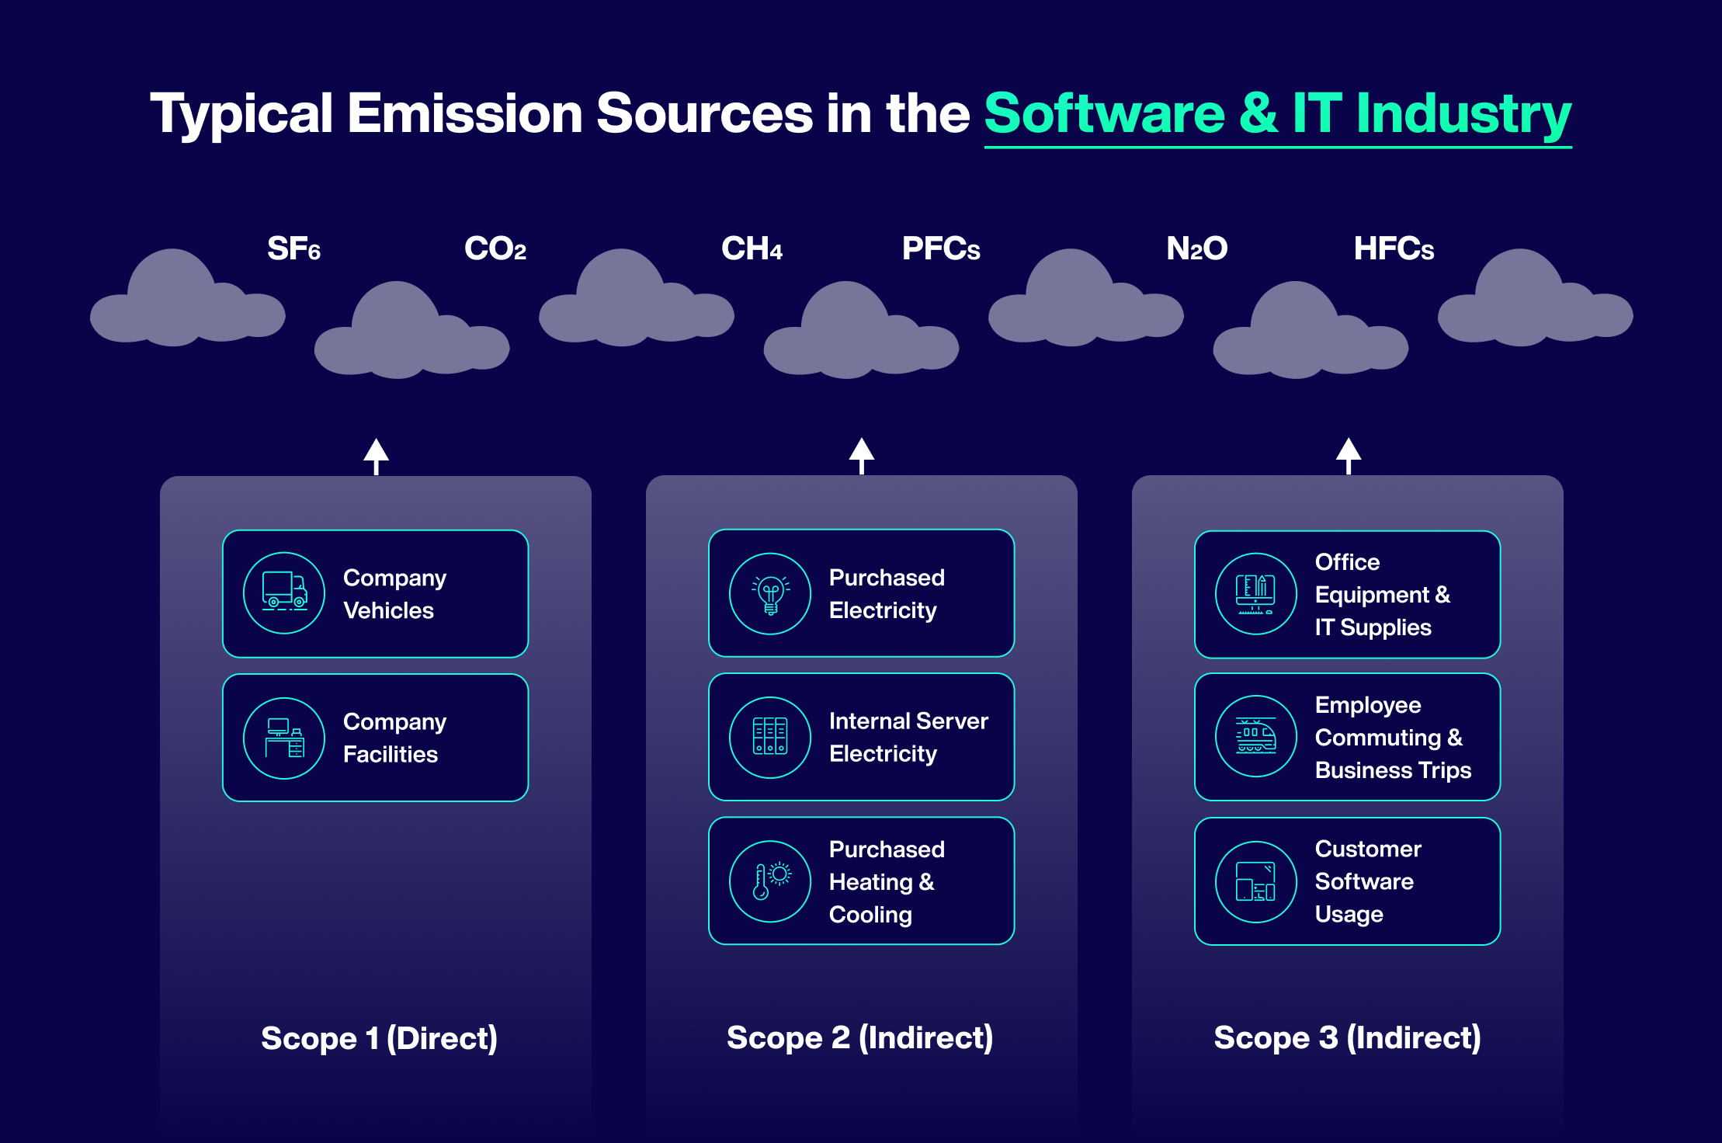
Task: Click the cloud below the SF6 label
Action: [x=188, y=297]
